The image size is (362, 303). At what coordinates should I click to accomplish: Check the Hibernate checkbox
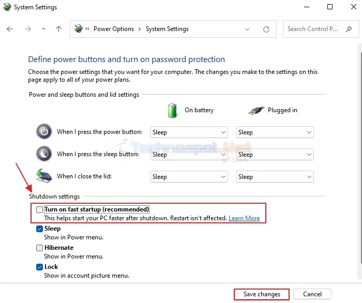point(39,248)
